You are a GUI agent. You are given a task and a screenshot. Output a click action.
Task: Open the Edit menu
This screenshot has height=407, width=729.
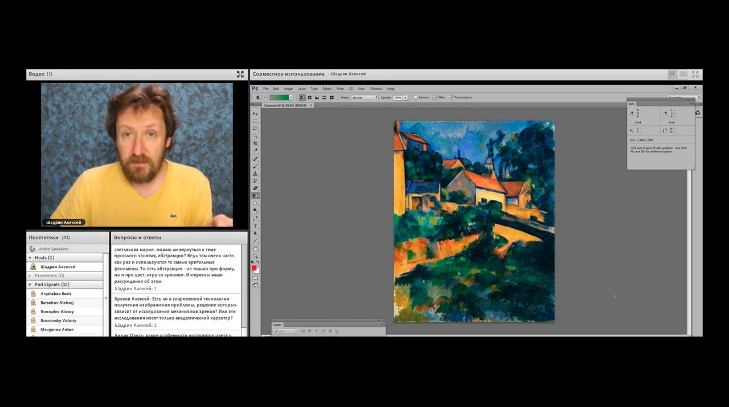pos(276,88)
